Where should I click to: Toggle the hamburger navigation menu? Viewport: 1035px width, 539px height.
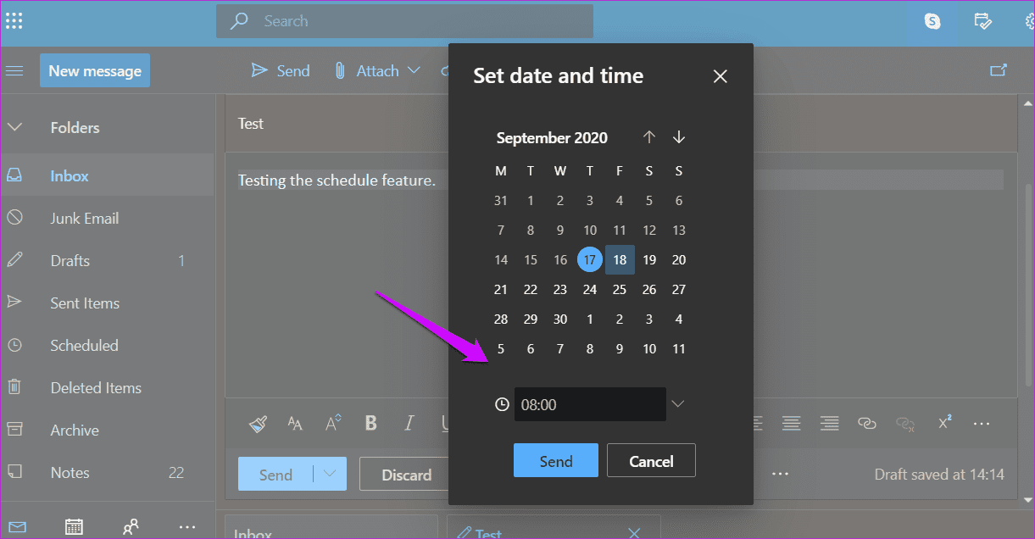(x=14, y=70)
